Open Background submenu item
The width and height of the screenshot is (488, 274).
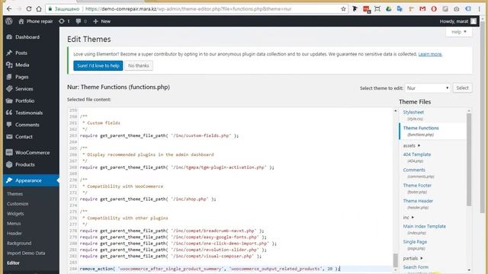(19, 244)
